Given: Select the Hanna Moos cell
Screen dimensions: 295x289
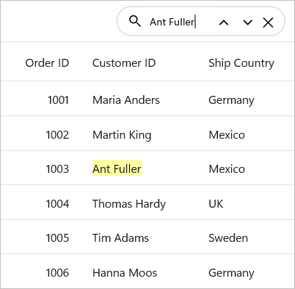Looking at the screenshot, I should (125, 273).
